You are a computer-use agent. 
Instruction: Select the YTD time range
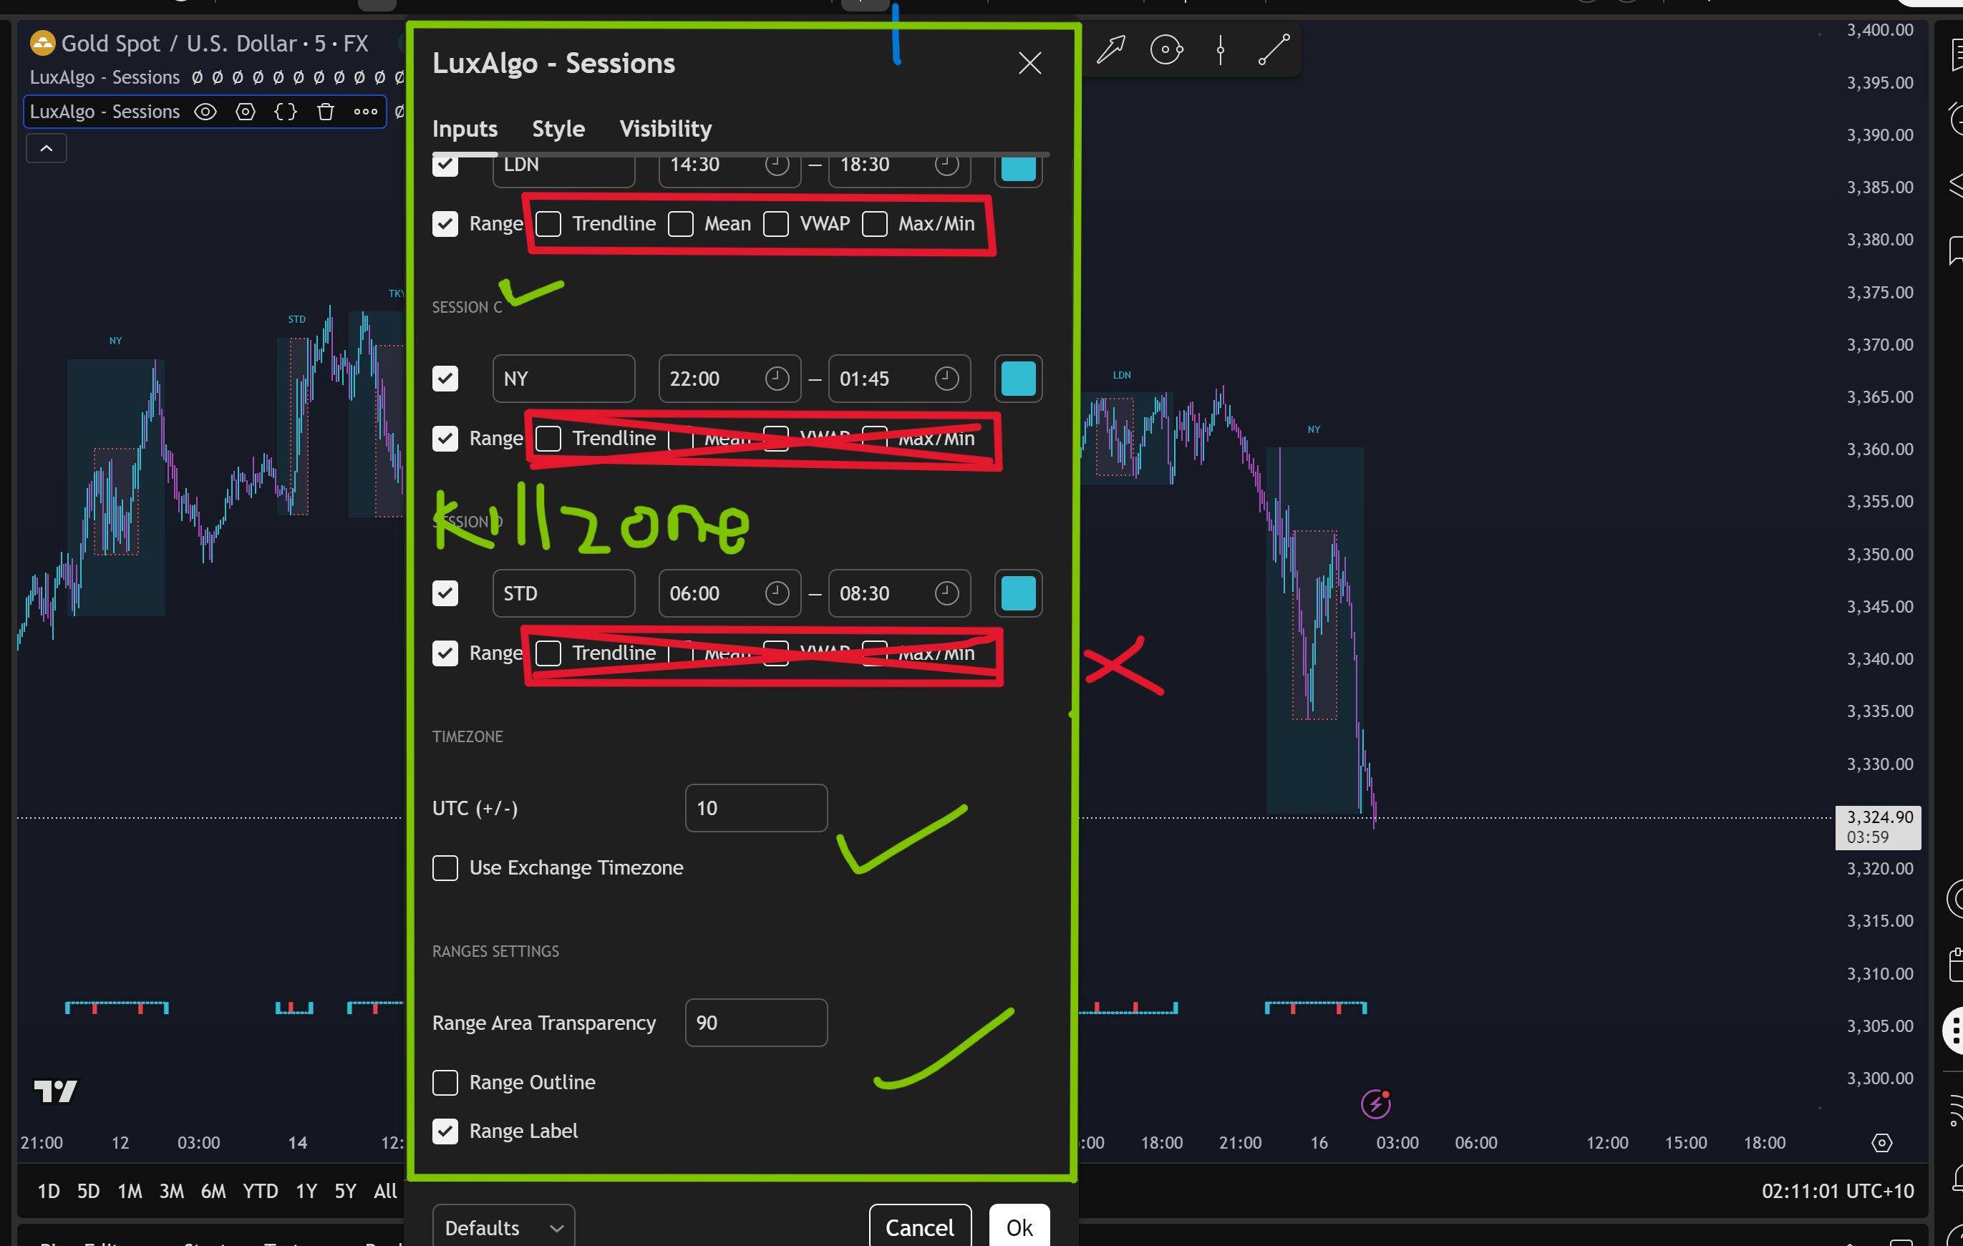coord(260,1192)
